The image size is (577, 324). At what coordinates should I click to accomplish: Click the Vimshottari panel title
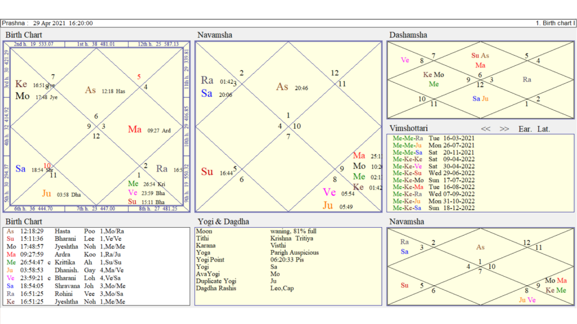pyautogui.click(x=409, y=129)
